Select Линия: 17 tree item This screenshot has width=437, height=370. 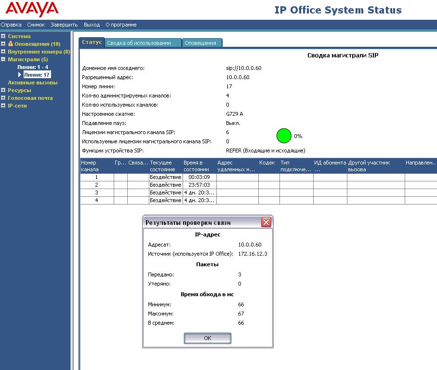click(x=37, y=74)
